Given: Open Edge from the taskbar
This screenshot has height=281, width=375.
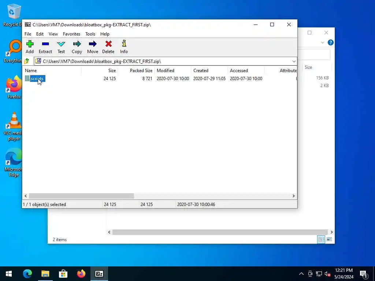Looking at the screenshot, I should tap(27, 274).
